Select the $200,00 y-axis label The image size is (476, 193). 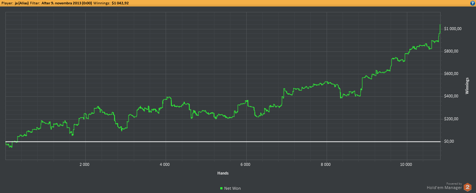pyautogui.click(x=451, y=119)
